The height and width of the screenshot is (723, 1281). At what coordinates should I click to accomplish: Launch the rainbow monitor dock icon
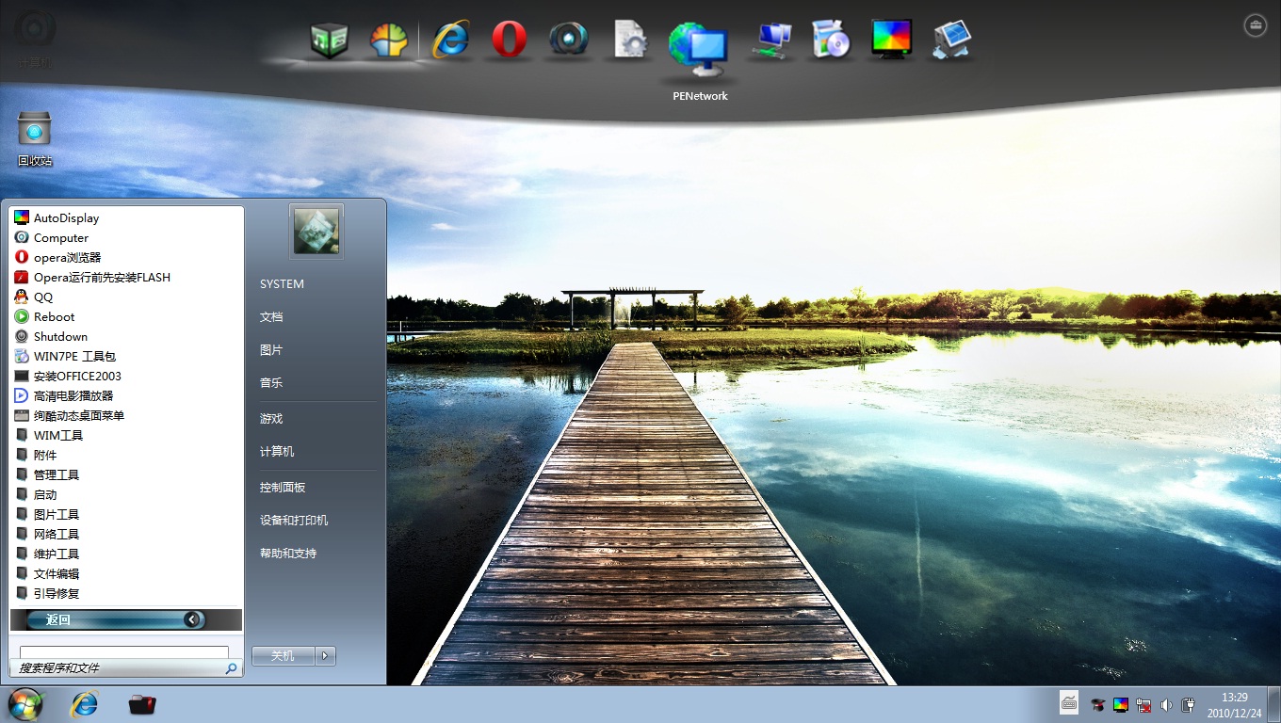click(x=891, y=40)
